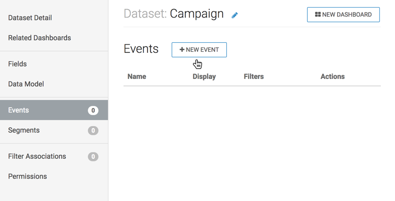395x201 pixels.
Task: Open Dataset Detail in the sidebar
Action: [30, 18]
